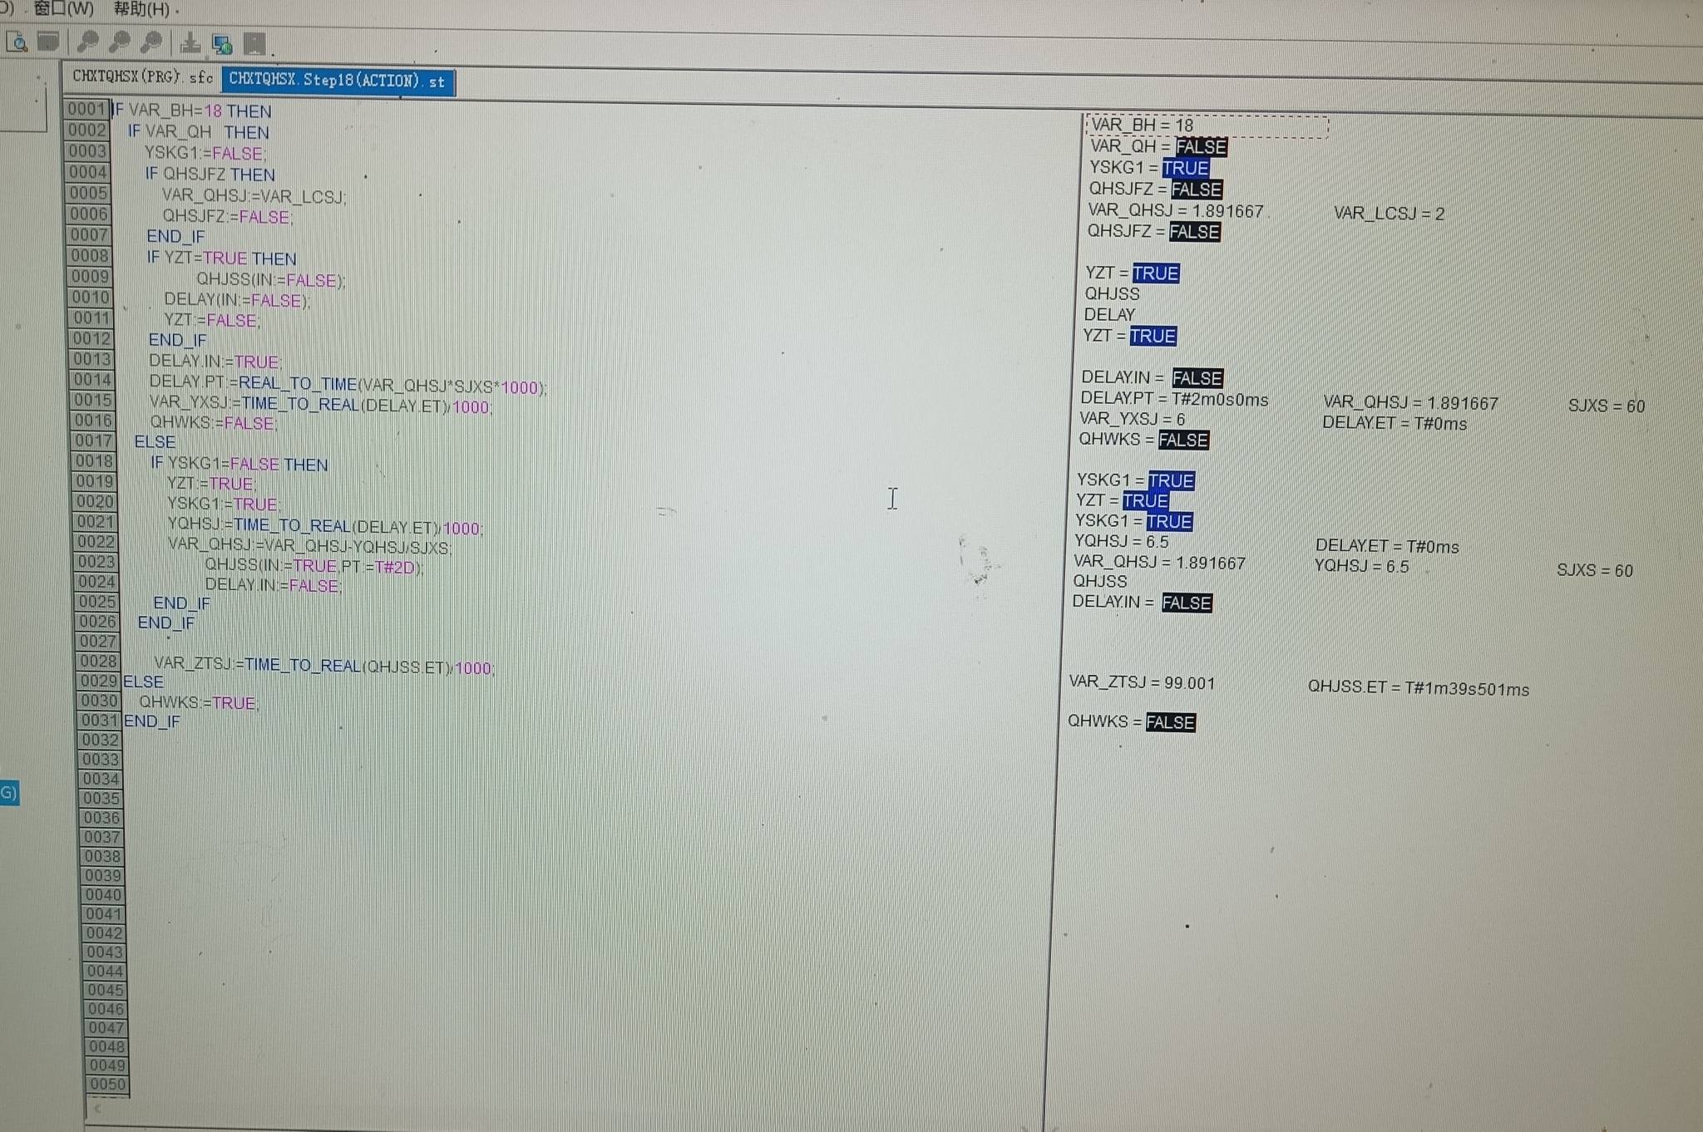Click monitor value 'VAR_ZTSJ = 99.001'
This screenshot has height=1132, width=1703.
1142,682
